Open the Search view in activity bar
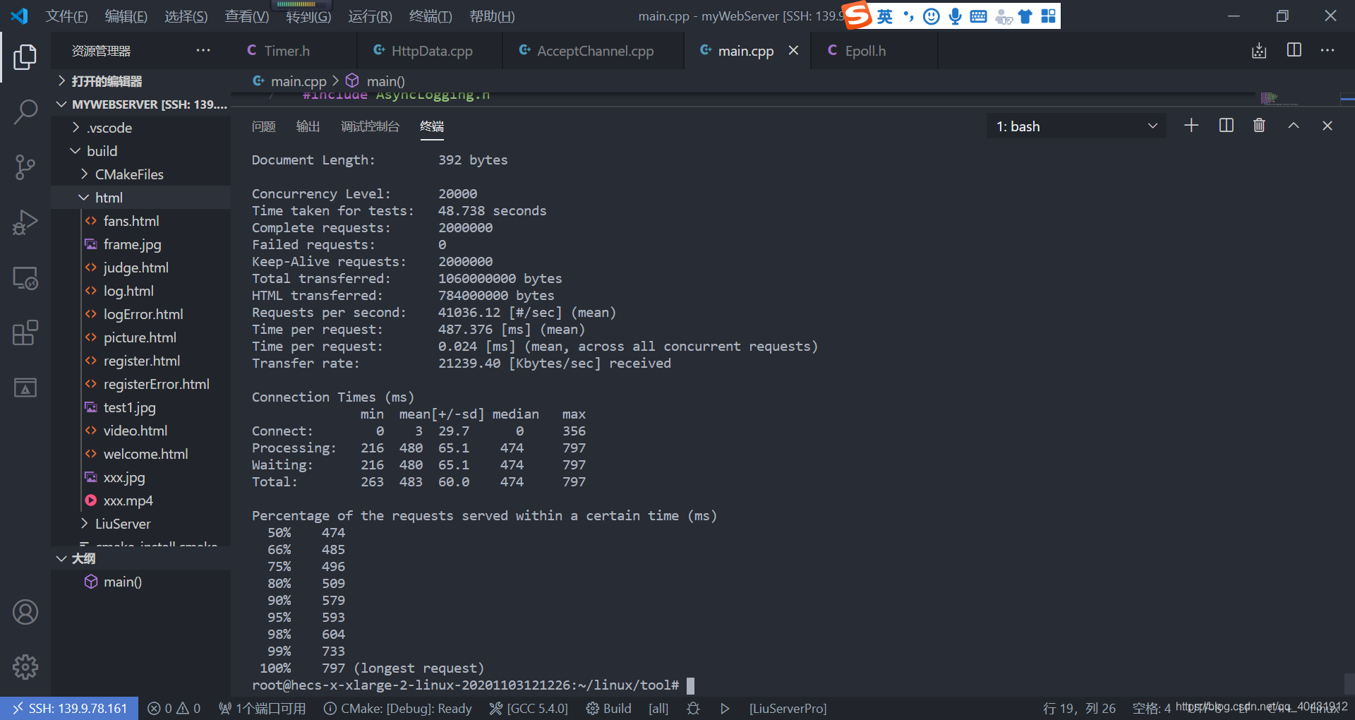 point(25,112)
